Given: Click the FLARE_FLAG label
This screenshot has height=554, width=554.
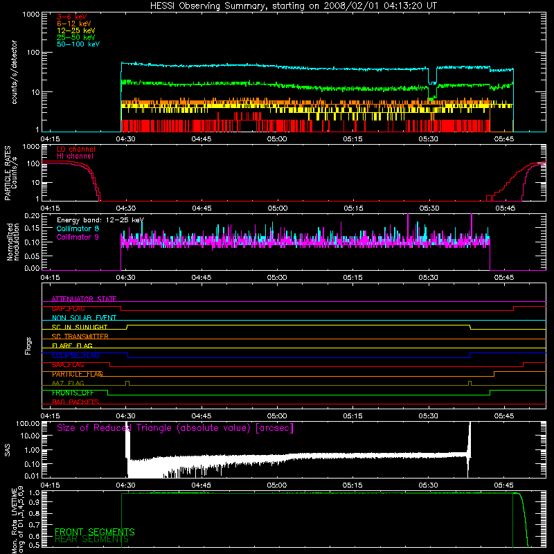Looking at the screenshot, I should coord(72,346).
